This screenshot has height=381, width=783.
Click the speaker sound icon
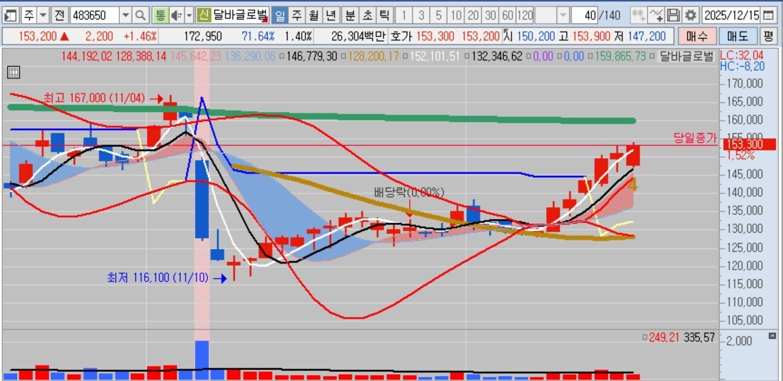(176, 15)
